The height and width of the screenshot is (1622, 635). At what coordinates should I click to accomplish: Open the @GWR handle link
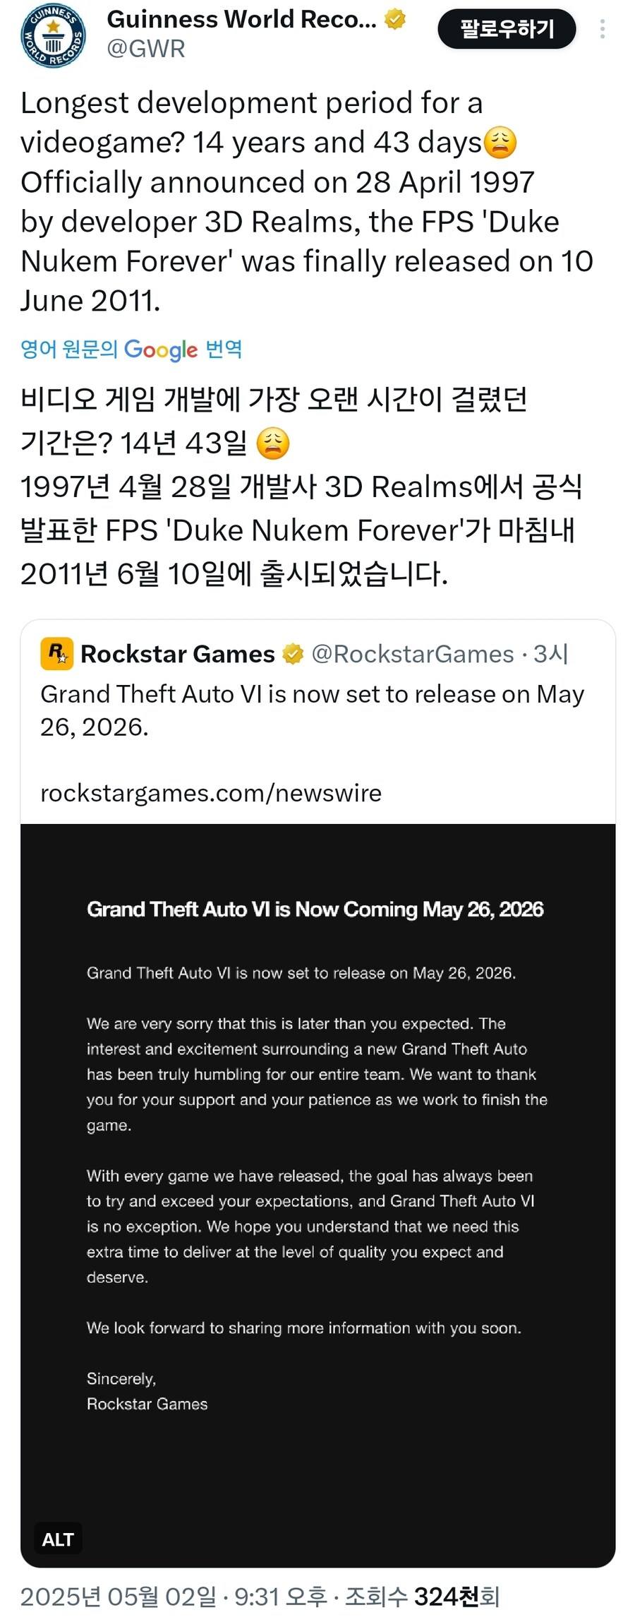pyautogui.click(x=146, y=49)
